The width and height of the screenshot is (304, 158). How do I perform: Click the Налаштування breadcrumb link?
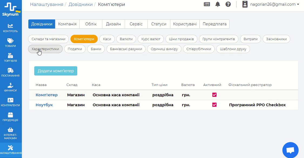[46, 4]
